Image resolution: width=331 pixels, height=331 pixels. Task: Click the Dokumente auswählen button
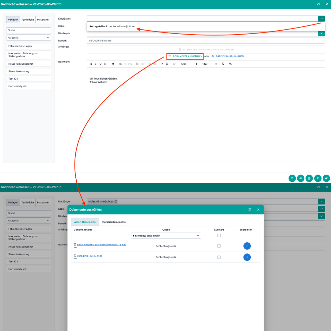[x=185, y=56]
